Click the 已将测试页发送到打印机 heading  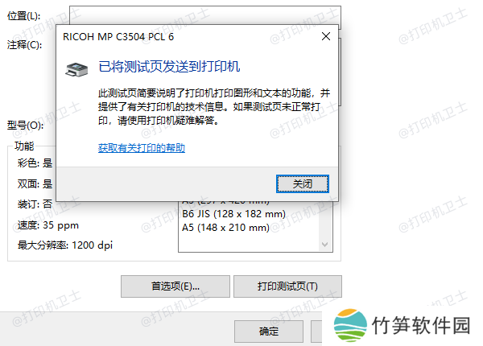coord(169,67)
